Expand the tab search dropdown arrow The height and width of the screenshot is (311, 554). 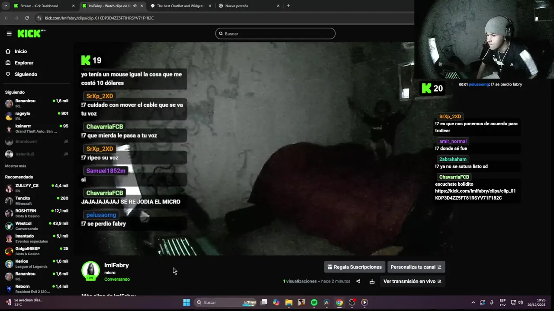point(5,6)
